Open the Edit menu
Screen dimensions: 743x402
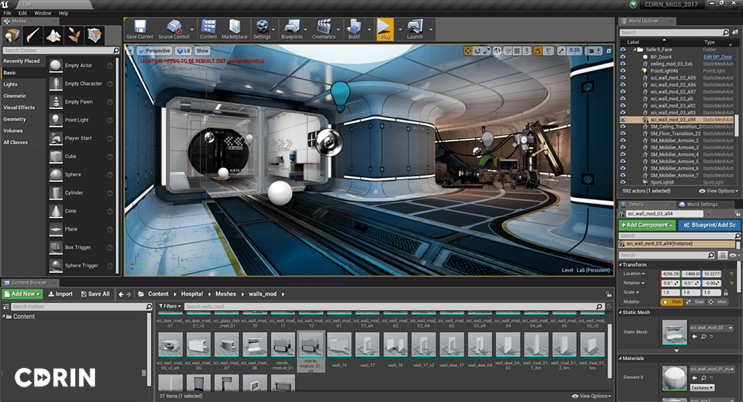pyautogui.click(x=23, y=13)
